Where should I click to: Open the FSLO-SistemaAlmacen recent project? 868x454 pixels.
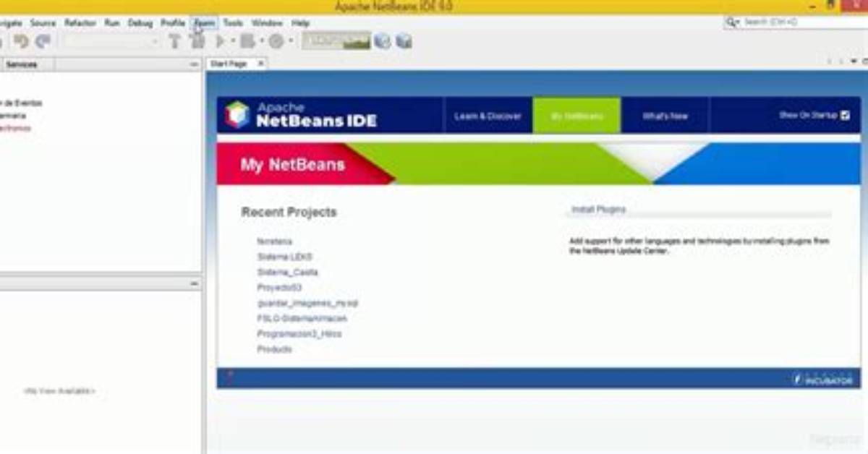point(302,318)
